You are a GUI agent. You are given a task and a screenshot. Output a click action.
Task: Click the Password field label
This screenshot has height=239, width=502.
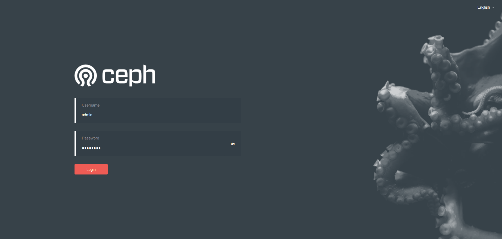click(x=90, y=138)
